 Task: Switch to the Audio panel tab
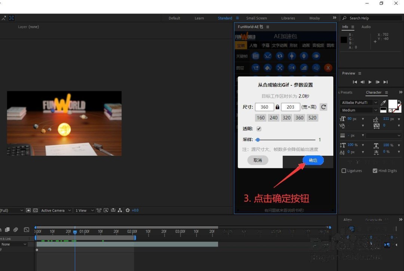coord(366,27)
